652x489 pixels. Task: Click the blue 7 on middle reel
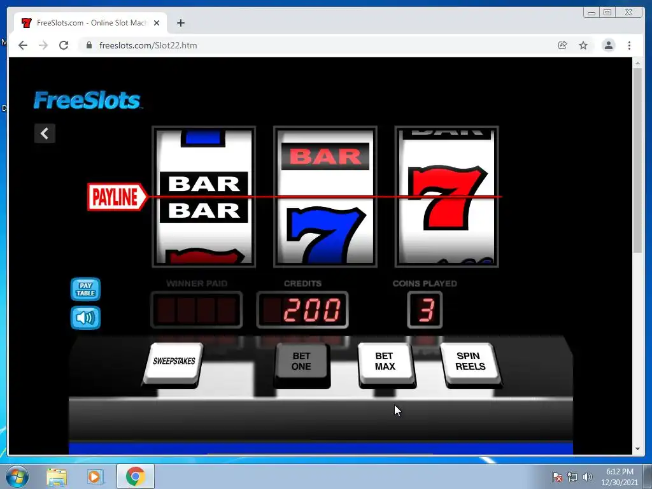coord(325,235)
